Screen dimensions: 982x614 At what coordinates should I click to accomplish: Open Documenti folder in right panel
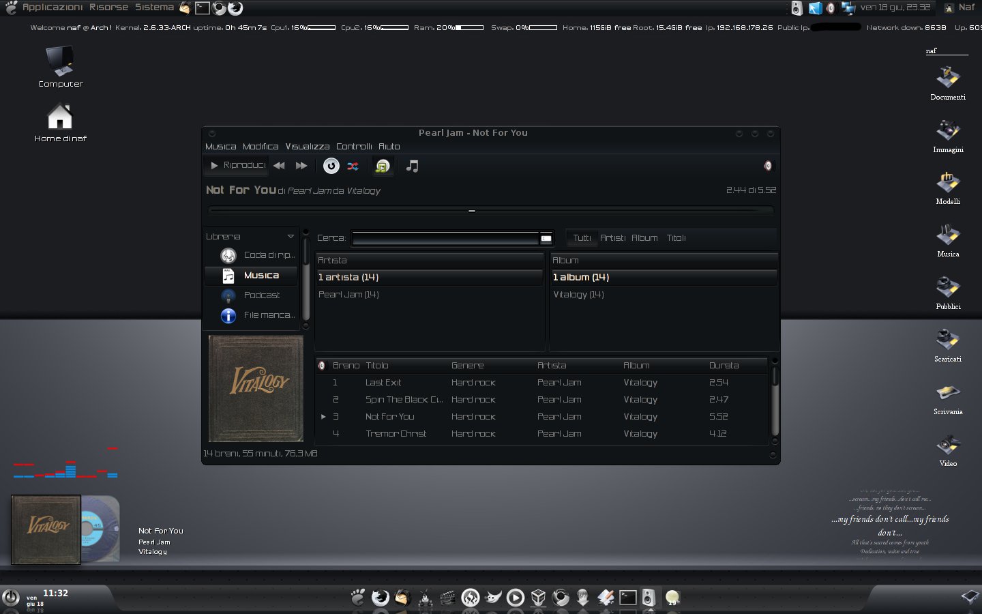948,82
